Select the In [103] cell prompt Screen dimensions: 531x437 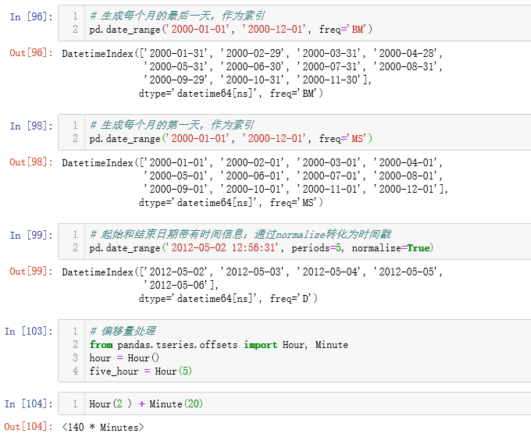click(29, 331)
